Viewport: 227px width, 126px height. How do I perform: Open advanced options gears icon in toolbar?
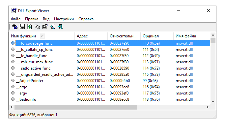coord(14,27)
